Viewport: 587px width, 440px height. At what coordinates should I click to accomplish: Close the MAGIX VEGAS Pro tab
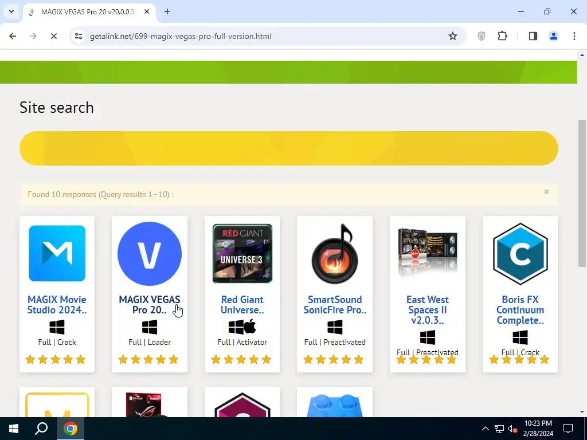tap(147, 11)
